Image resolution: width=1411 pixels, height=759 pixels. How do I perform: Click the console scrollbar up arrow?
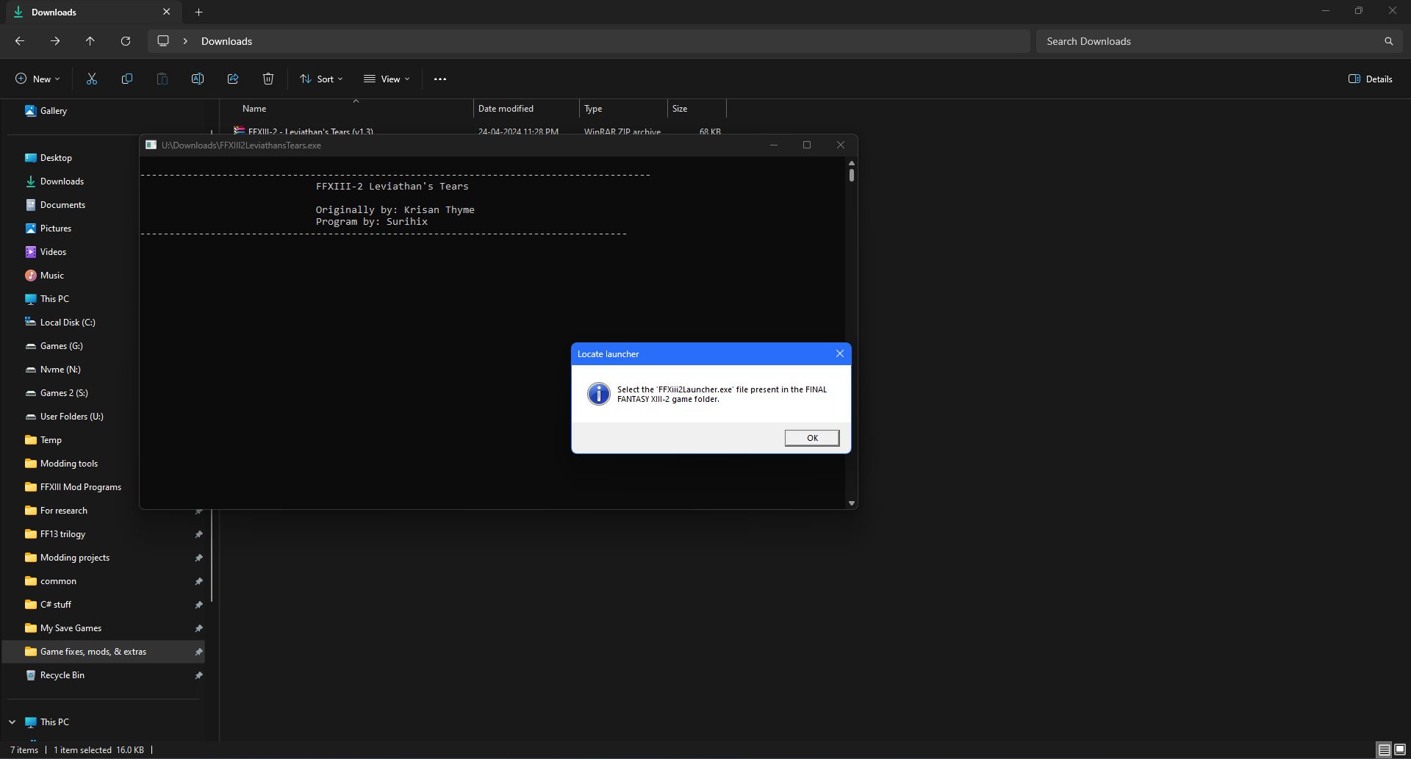(852, 163)
